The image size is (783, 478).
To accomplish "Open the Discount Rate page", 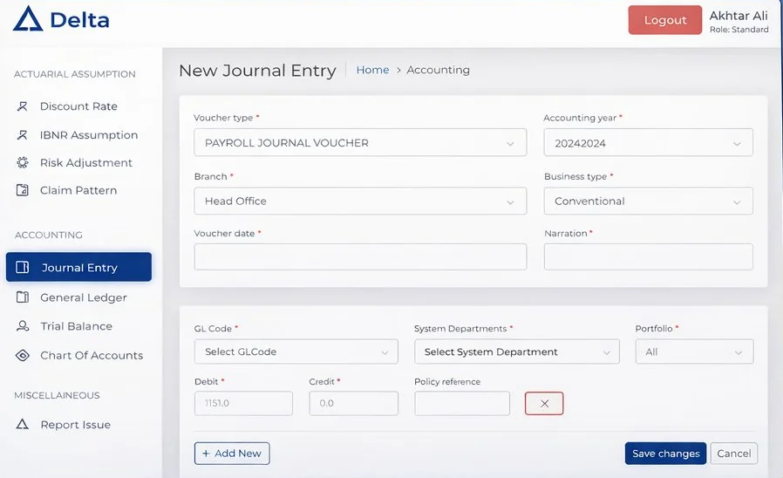I will coord(78,106).
